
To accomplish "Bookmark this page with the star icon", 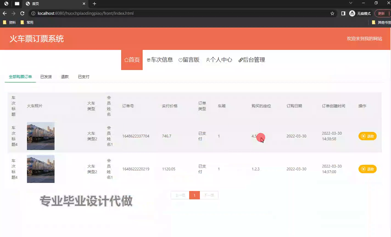I will click(332, 13).
